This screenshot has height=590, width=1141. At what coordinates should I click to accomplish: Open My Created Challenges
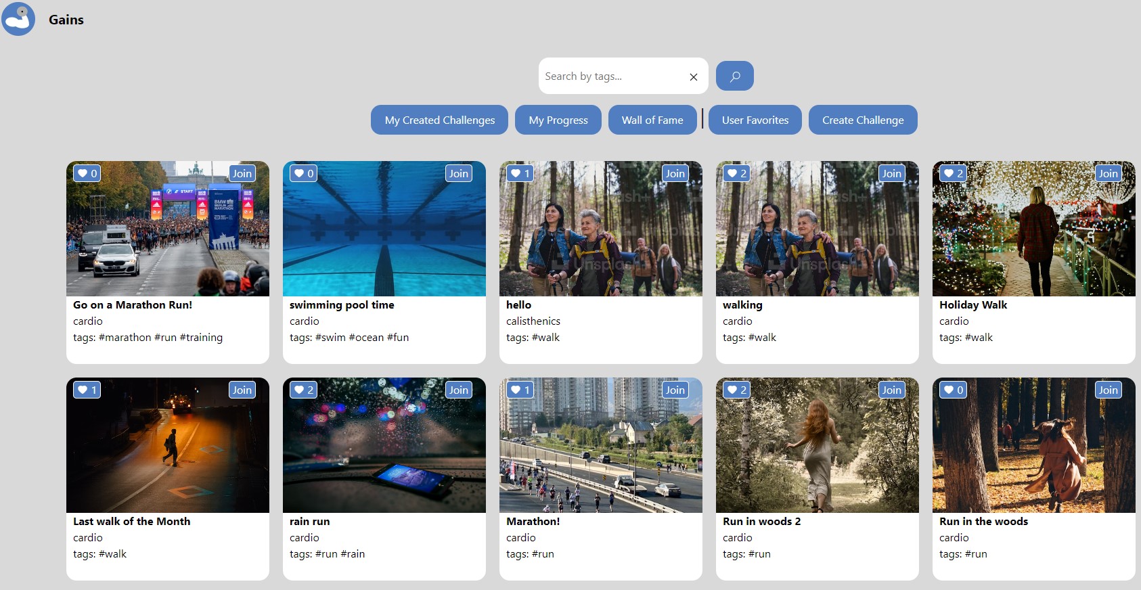(439, 120)
